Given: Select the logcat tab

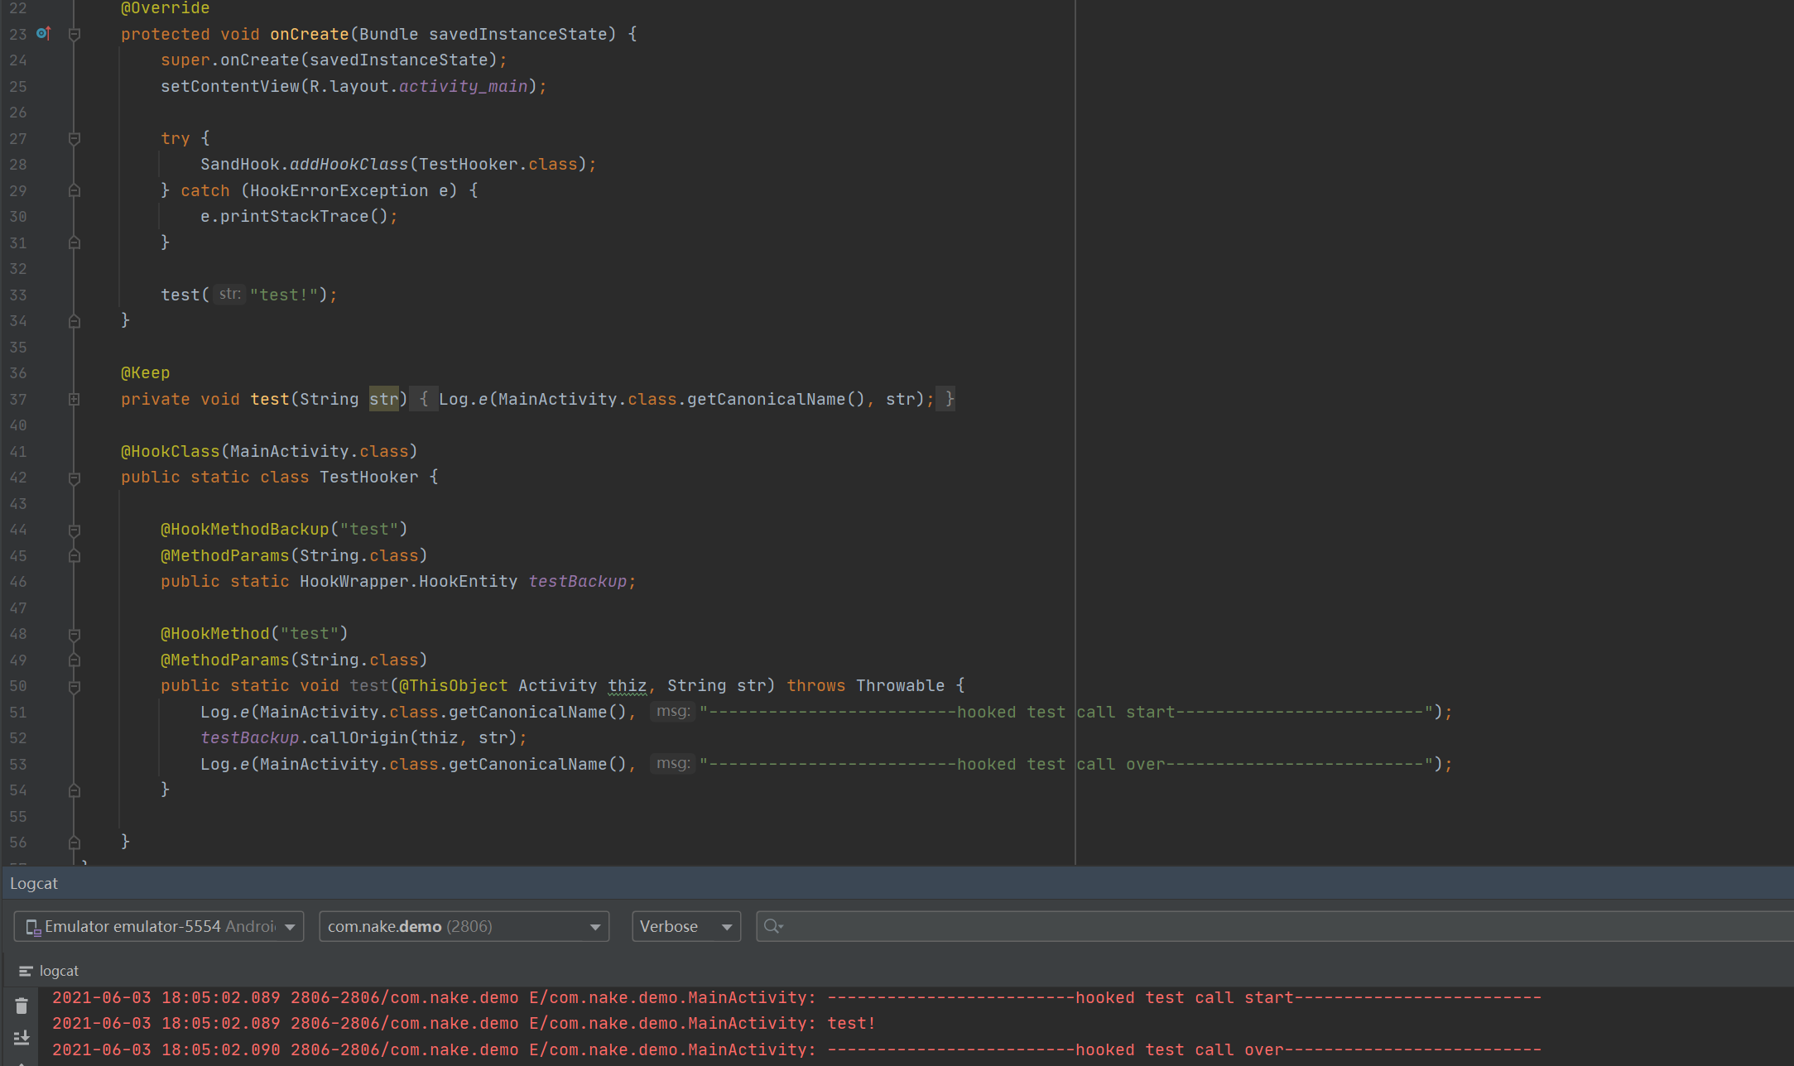Looking at the screenshot, I should (59, 971).
